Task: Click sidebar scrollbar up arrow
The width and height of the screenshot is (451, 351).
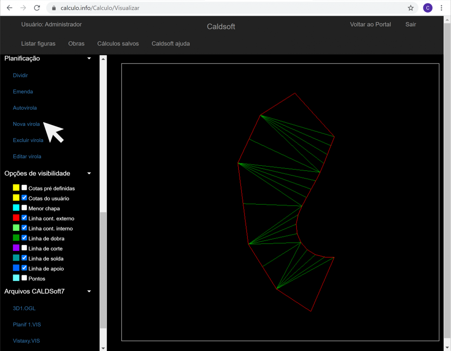Action: click(x=103, y=59)
